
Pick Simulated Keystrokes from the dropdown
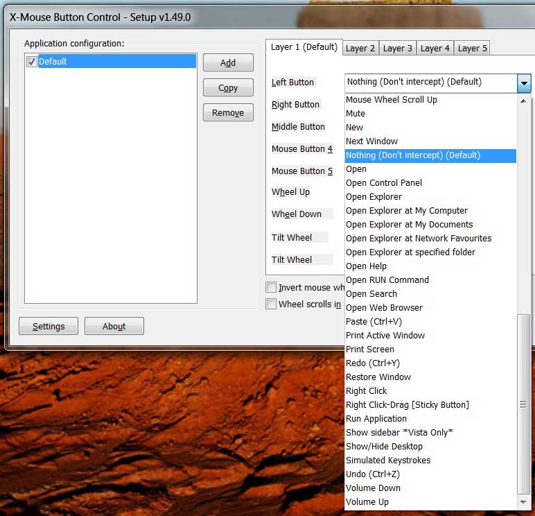click(388, 461)
